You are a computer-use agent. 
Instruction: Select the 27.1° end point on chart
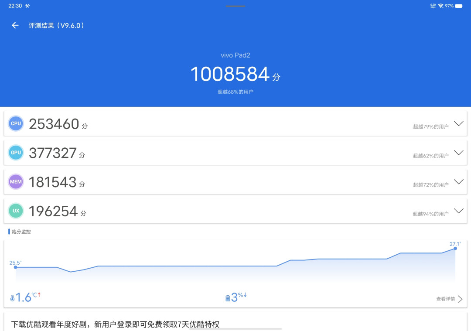pyautogui.click(x=455, y=249)
